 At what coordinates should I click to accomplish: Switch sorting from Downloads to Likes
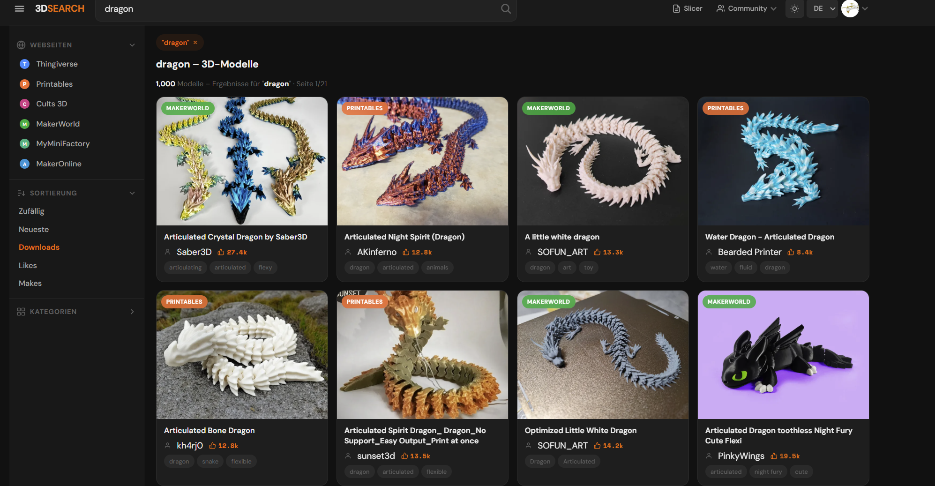point(28,265)
